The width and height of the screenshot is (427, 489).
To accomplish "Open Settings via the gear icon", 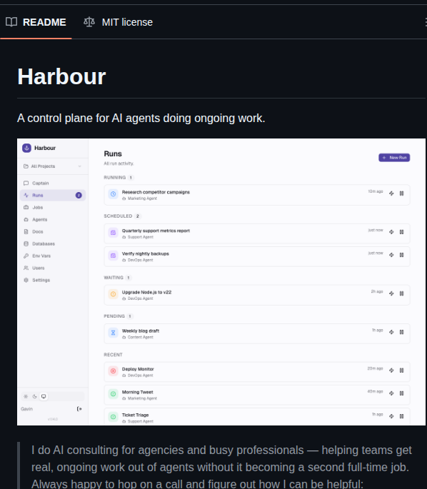I will 26,280.
